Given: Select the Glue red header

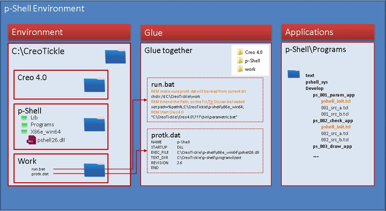Looking at the screenshot, I should click(206, 33).
